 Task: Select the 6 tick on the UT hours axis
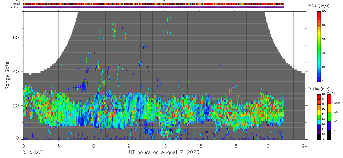(94, 146)
